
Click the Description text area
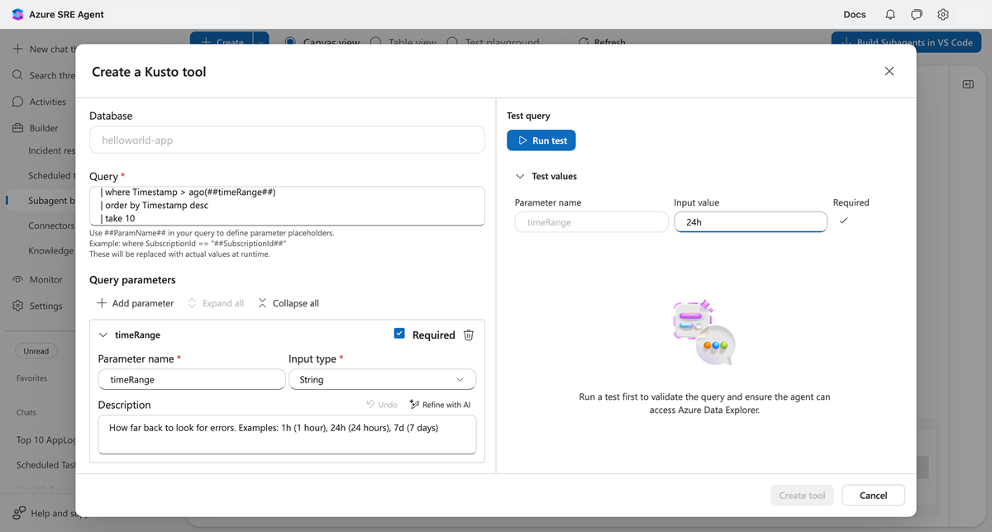click(x=287, y=435)
